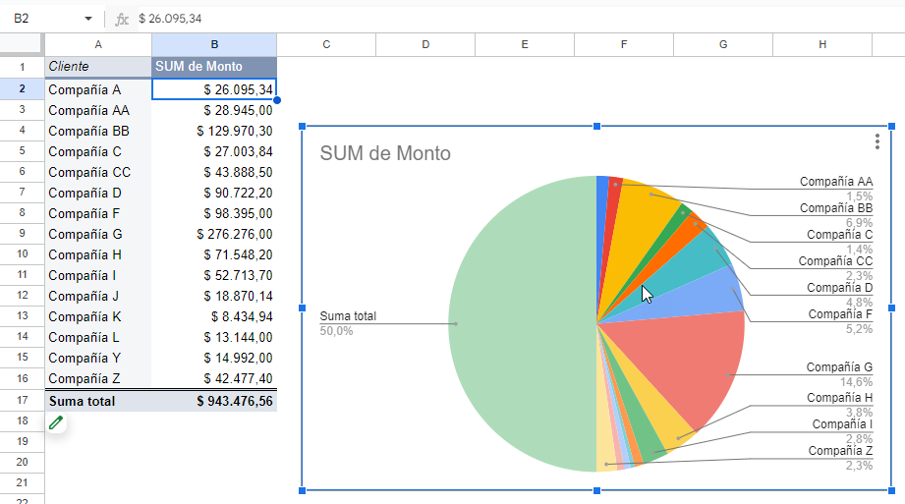
Task: Click total value $ 943.476,56
Action: coord(214,401)
